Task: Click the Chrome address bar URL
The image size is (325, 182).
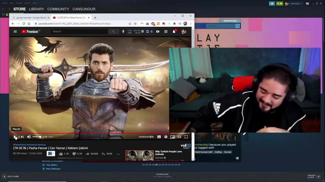Action: pyautogui.click(x=74, y=24)
